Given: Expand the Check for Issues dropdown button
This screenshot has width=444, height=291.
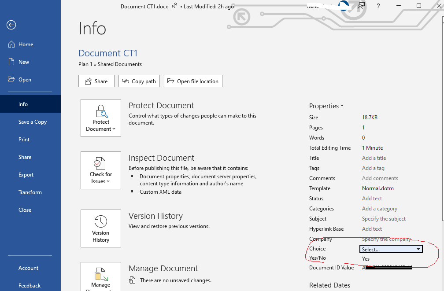Looking at the screenshot, I should [x=101, y=170].
